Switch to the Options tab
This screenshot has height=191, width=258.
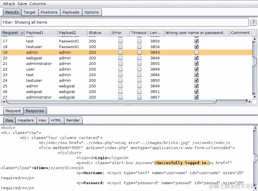92,12
